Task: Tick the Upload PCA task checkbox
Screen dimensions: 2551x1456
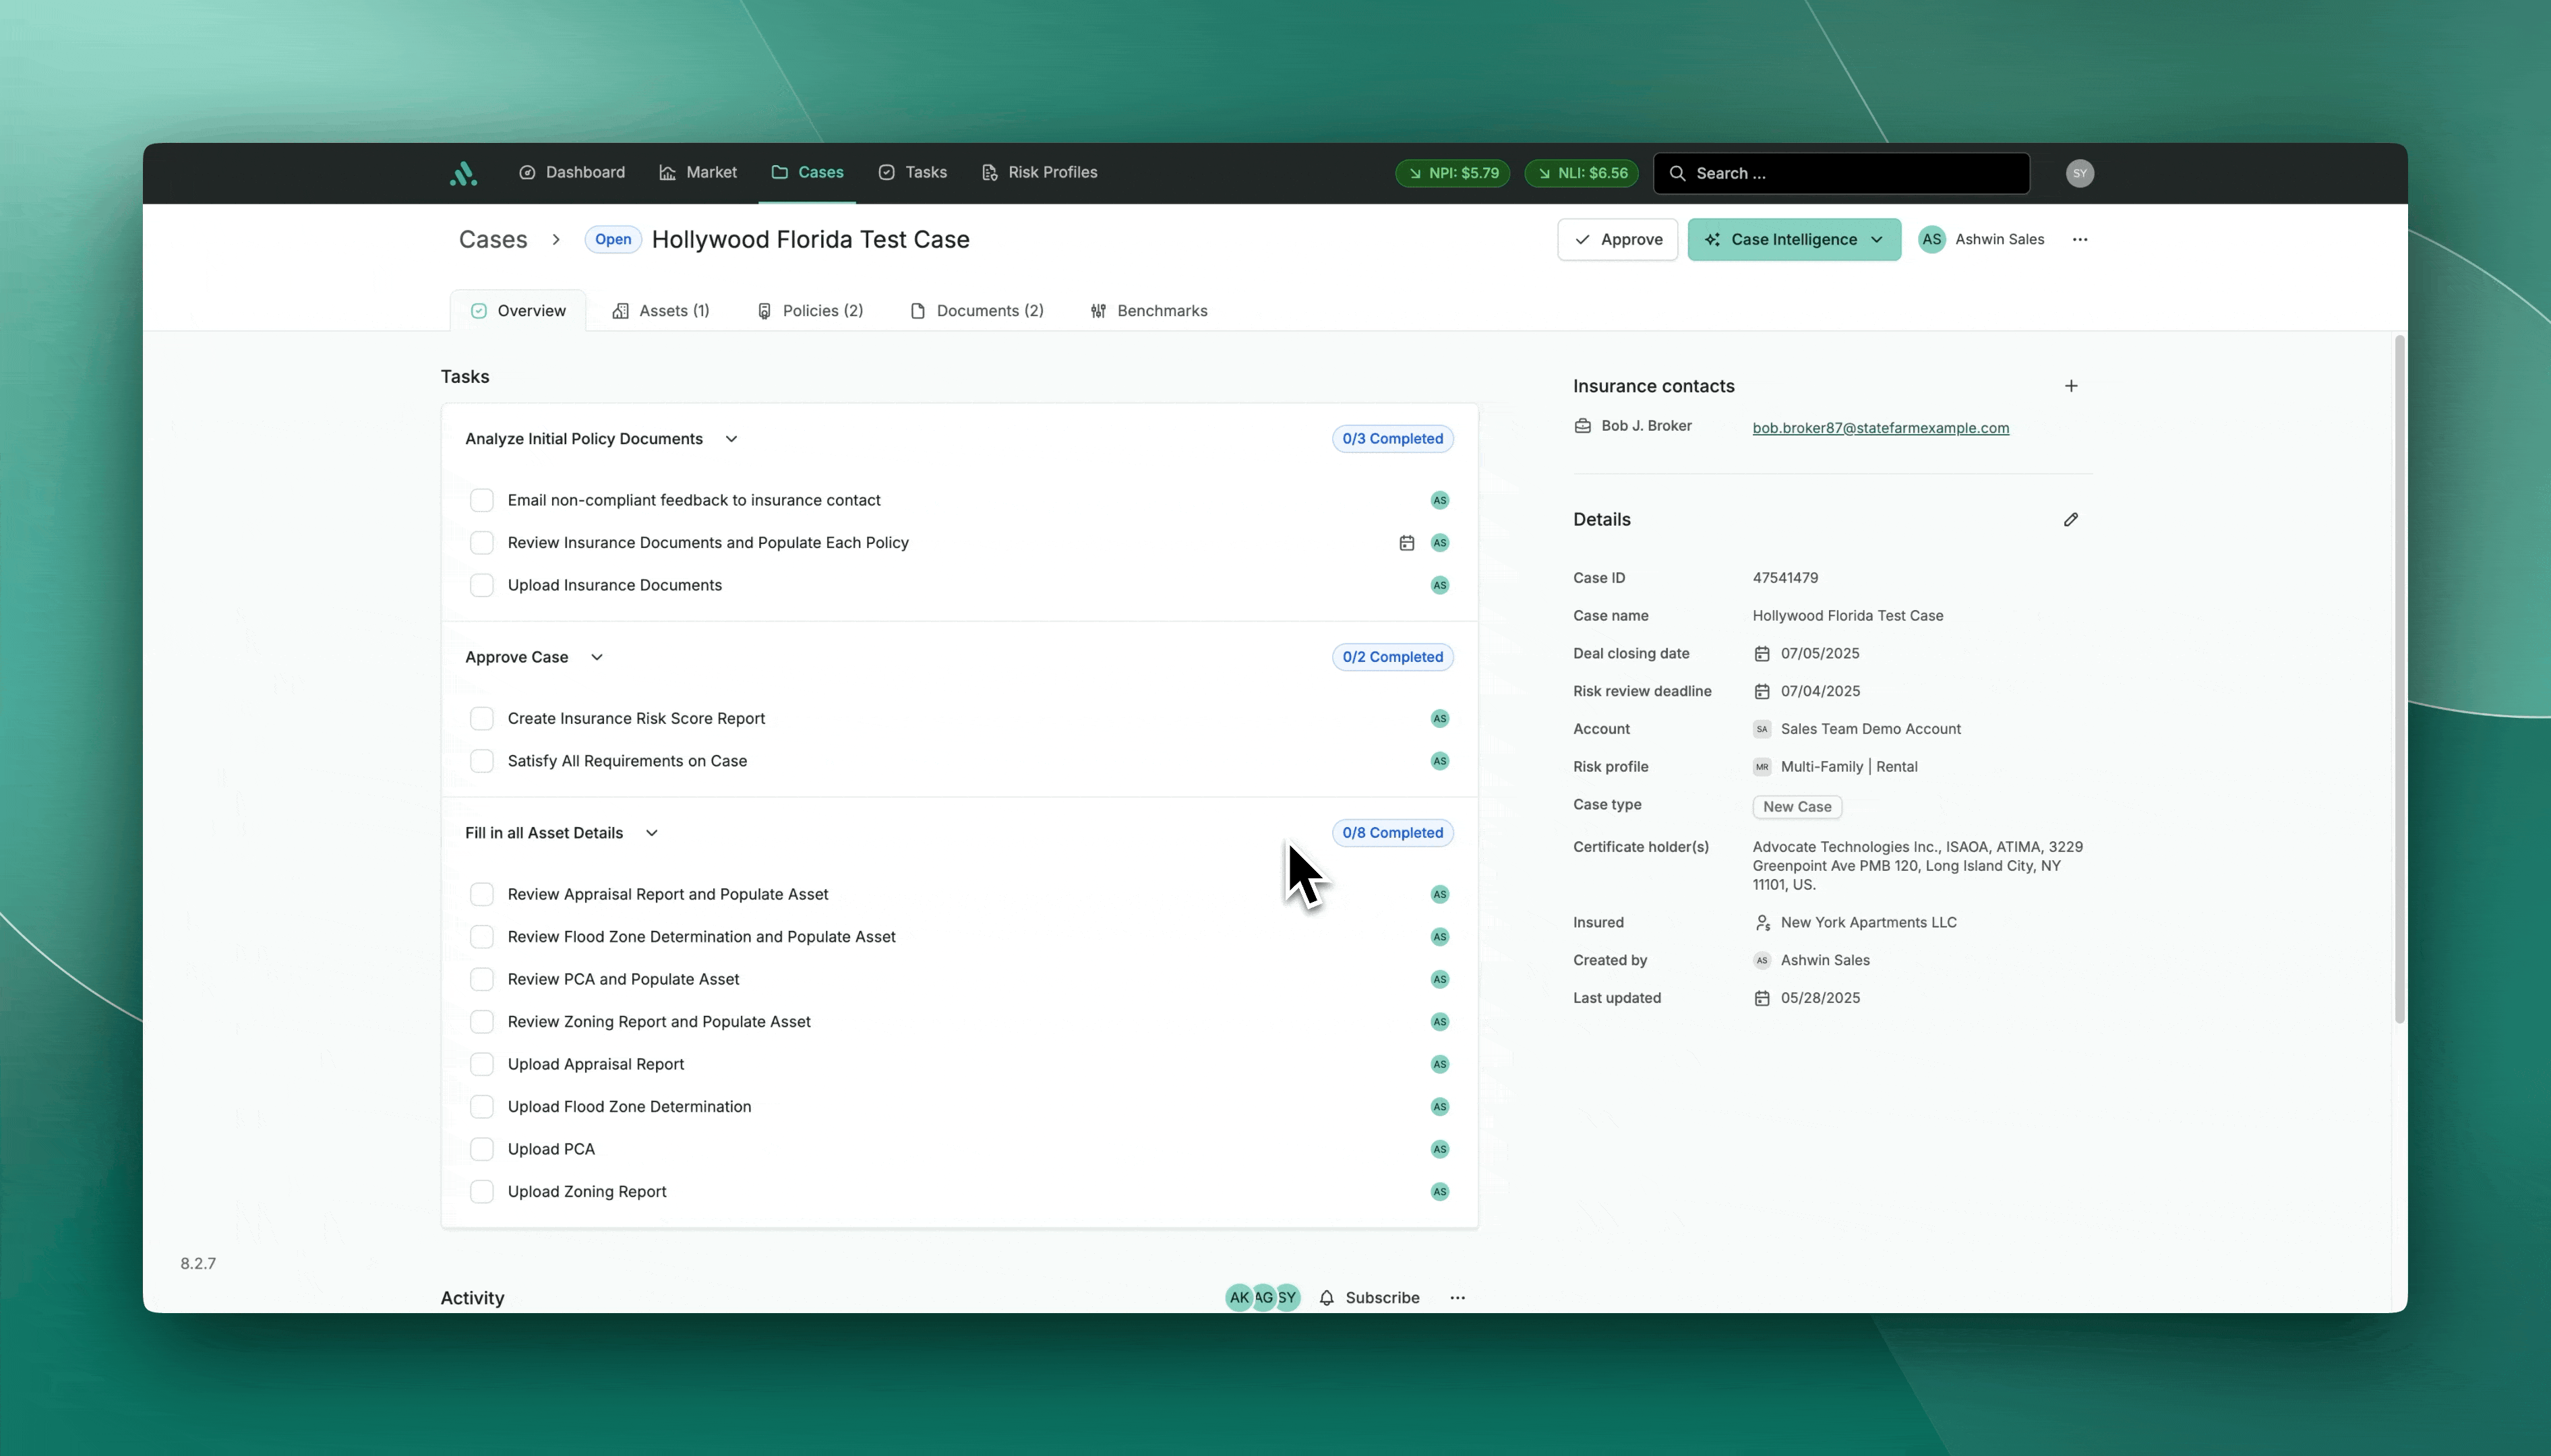Action: click(x=482, y=1149)
